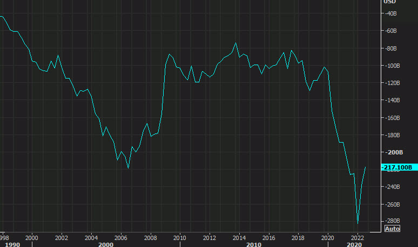Screen dimensions: 418x247
Task: Click the late-2013 peak on the line
Action: [x=235, y=43]
